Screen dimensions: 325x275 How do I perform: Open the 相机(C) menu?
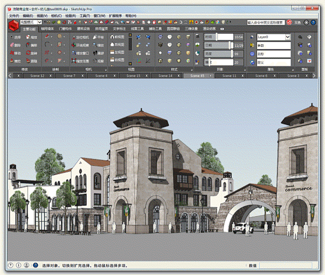click(56, 16)
